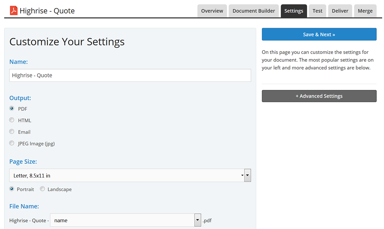This screenshot has height=229, width=384.
Task: Click the File Name dropdown arrow
Action: (198, 220)
